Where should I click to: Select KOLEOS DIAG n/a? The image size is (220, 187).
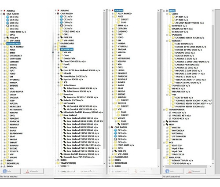(x=185, y=56)
